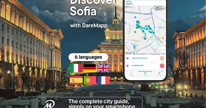Click the Introduction red circle button
This screenshot has height=108, width=206.
coord(162,66)
